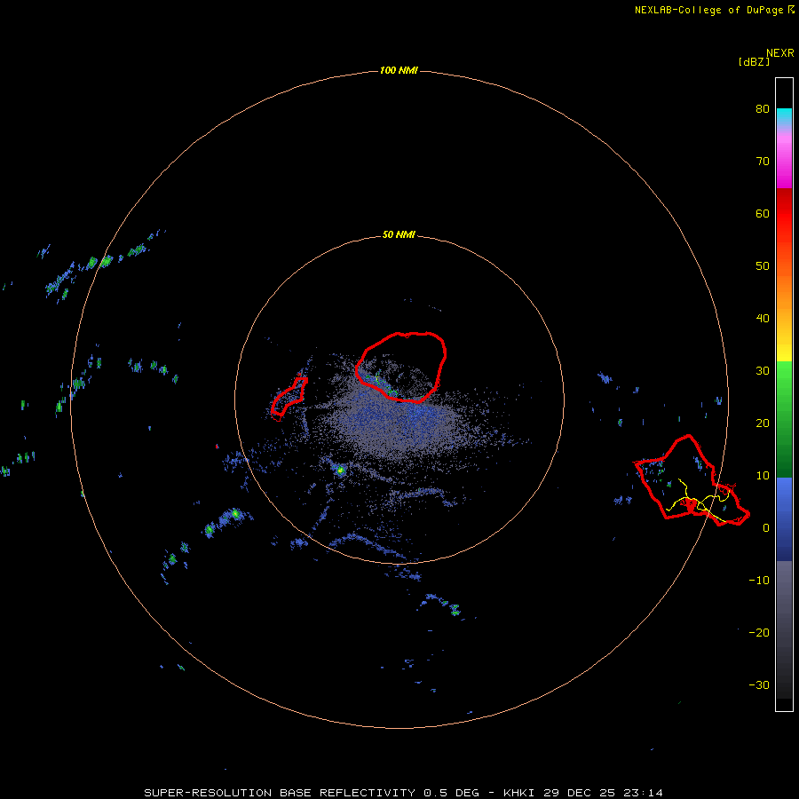Click the 70 value on the dBZ scale
Viewport: 799px width, 799px height.
pos(763,162)
